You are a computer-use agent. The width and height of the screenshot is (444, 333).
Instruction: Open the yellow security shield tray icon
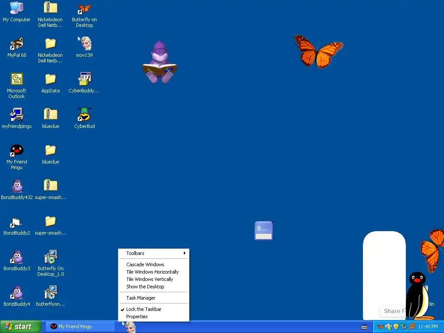coord(396,327)
